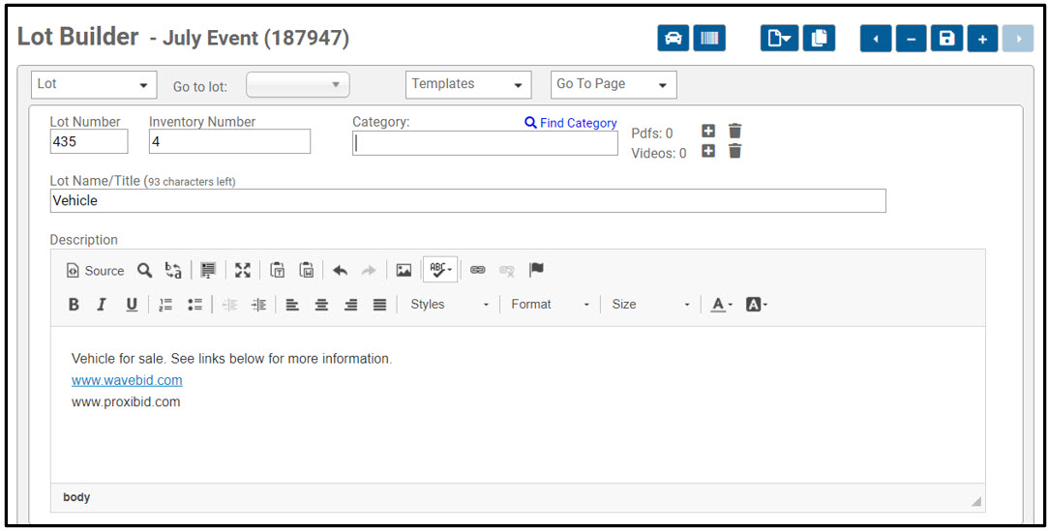Toggle underline formatting
The height and width of the screenshot is (531, 1049).
click(x=132, y=305)
